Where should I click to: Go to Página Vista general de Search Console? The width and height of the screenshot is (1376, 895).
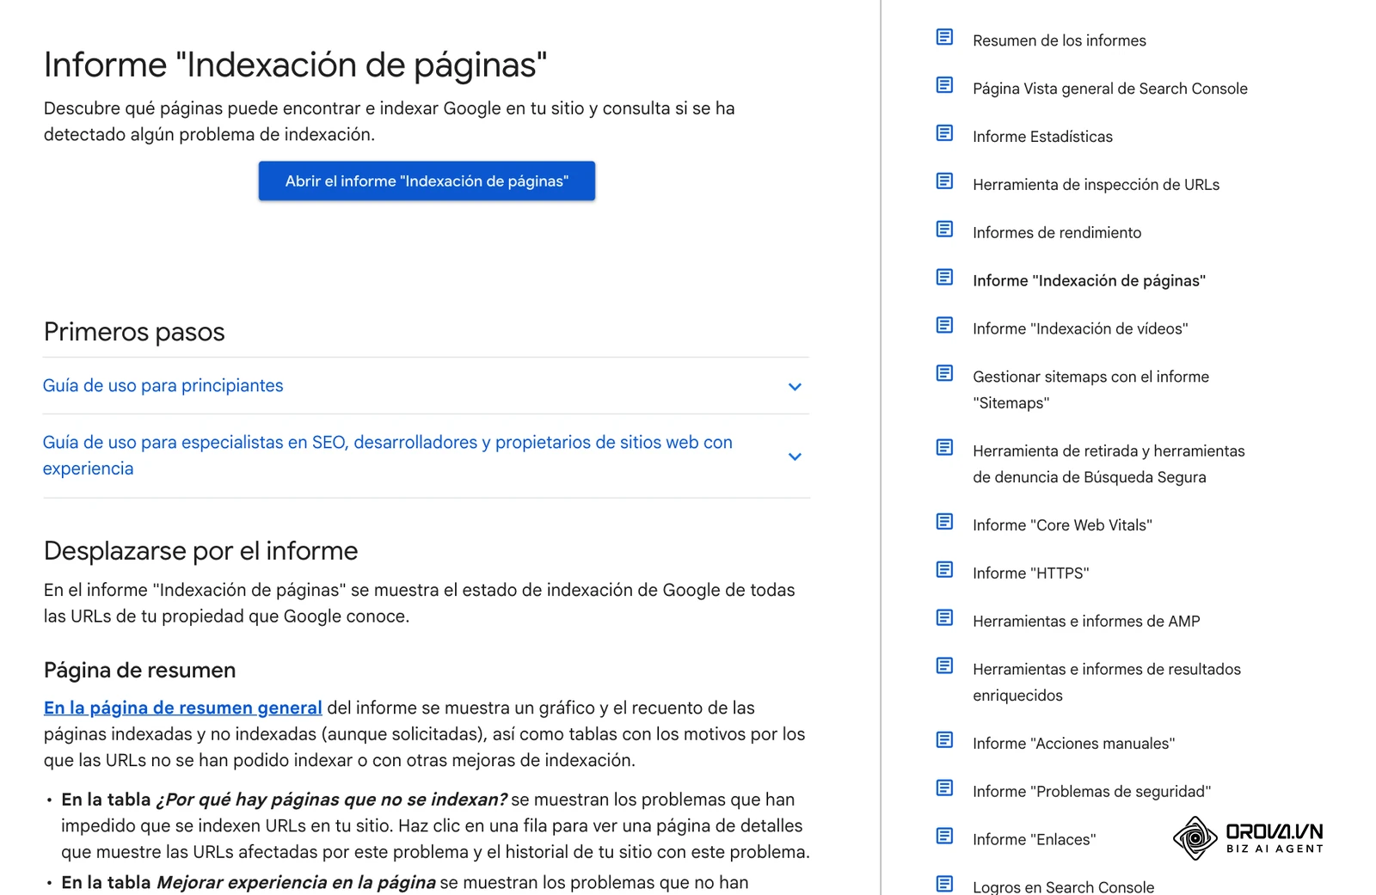1110,89
